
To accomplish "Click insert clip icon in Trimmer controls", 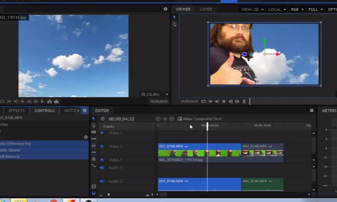I will tap(49, 101).
